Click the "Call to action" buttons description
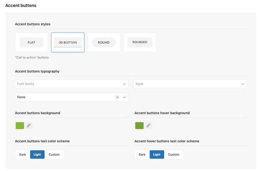261x171 pixels. pyautogui.click(x=32, y=57)
